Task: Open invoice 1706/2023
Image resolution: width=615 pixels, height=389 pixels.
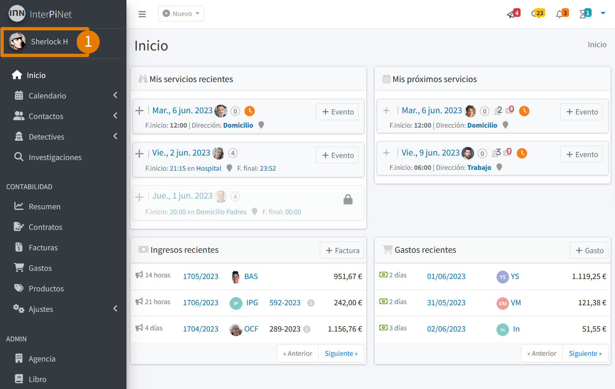Action: tap(201, 302)
